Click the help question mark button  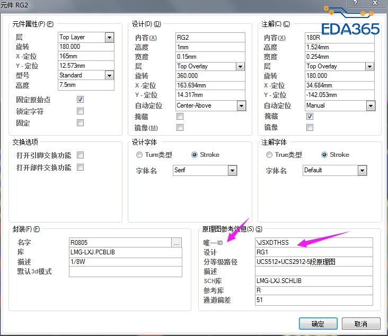click(355, 3)
